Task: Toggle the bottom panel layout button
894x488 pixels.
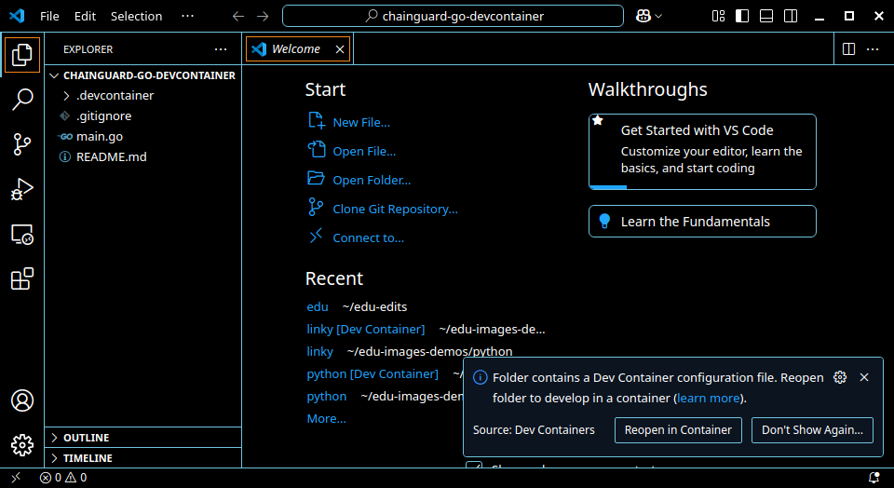Action: click(765, 16)
